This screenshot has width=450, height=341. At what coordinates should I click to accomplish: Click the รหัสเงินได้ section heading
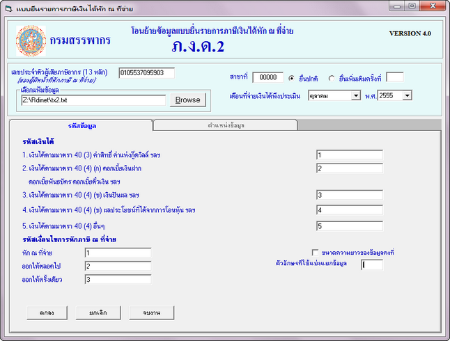point(38,141)
